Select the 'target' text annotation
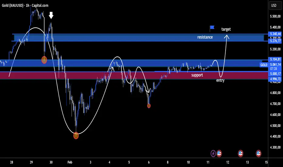Image resolution: width=283 pixels, height=167 pixels. [226, 29]
